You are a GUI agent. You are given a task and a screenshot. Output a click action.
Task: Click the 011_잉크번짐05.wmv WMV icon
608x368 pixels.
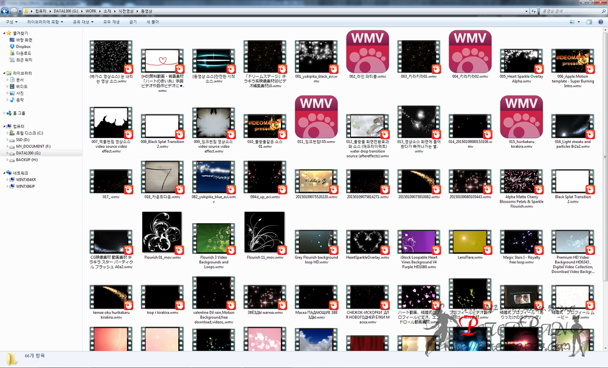point(316,117)
